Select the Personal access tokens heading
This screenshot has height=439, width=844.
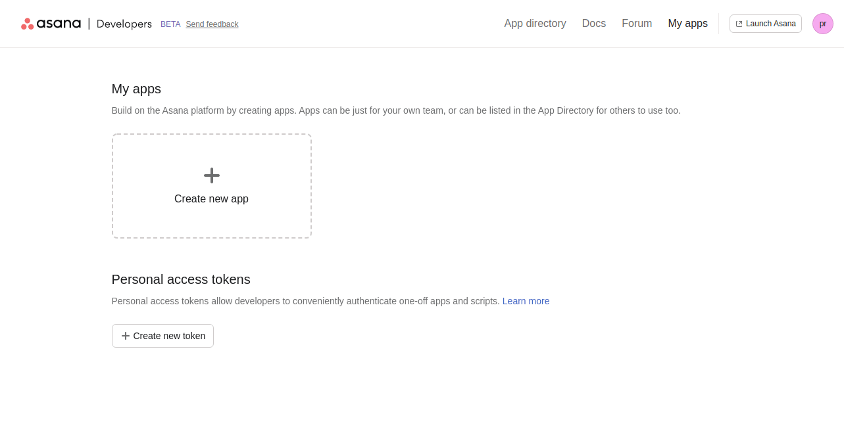coord(181,279)
